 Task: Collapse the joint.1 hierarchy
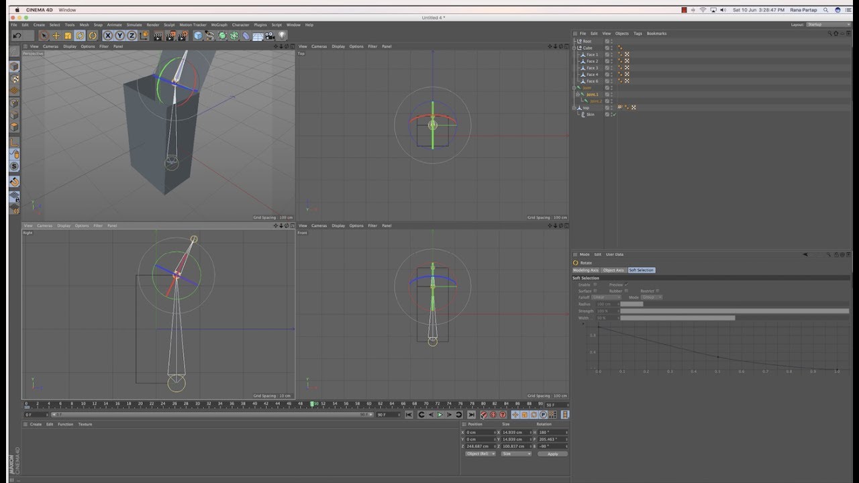click(578, 95)
